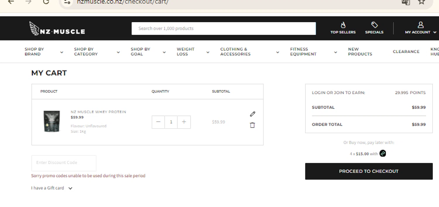Increase quantity with plus button

pyautogui.click(x=184, y=122)
